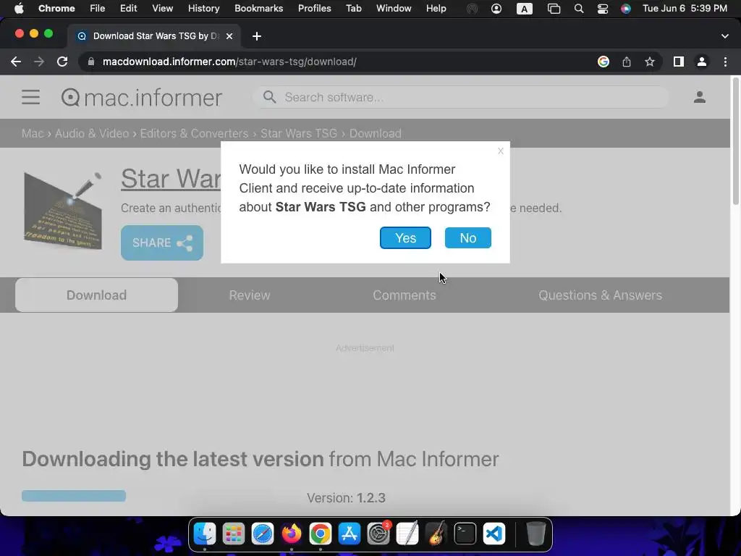
Task: Open App Store from the Dock
Action: (350, 534)
